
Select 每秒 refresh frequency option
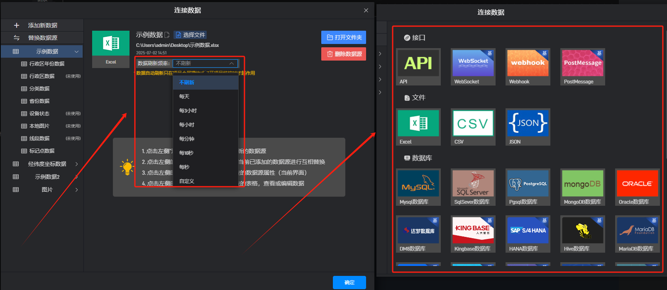tap(205, 167)
